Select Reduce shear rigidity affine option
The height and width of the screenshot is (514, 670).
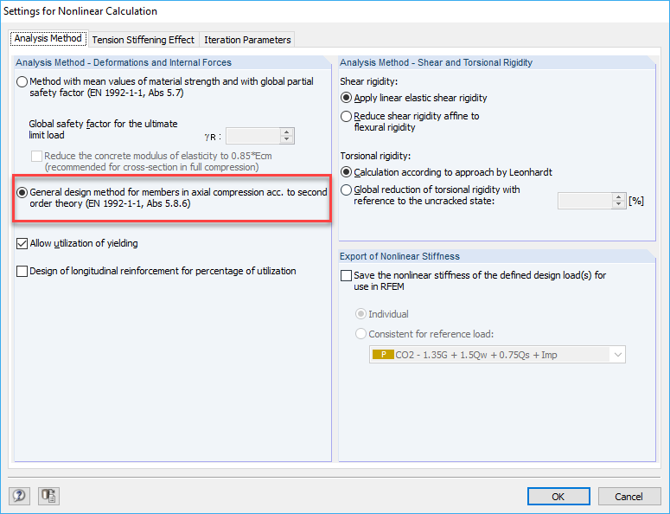click(x=347, y=116)
